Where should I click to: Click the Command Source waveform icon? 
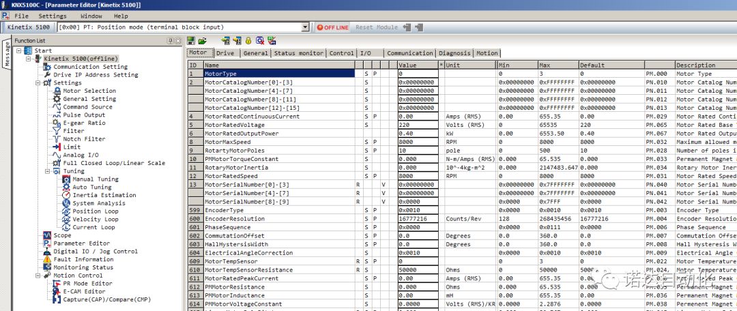tap(57, 106)
